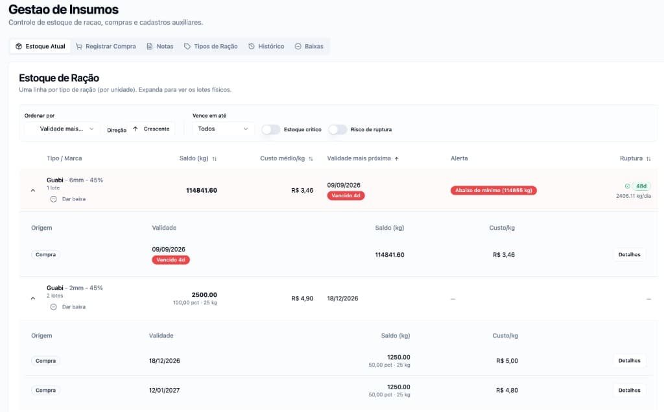Click the Vencido 4d badge in Guabi 6mm row
This screenshot has width=664, height=412.
click(346, 195)
